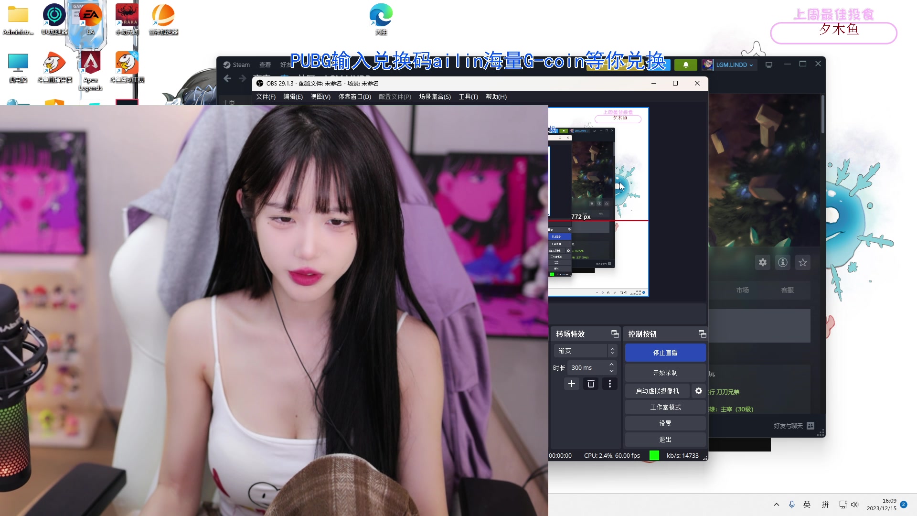Open the 编辑(E) menu in OBS
The height and width of the screenshot is (516, 917).
coord(293,97)
